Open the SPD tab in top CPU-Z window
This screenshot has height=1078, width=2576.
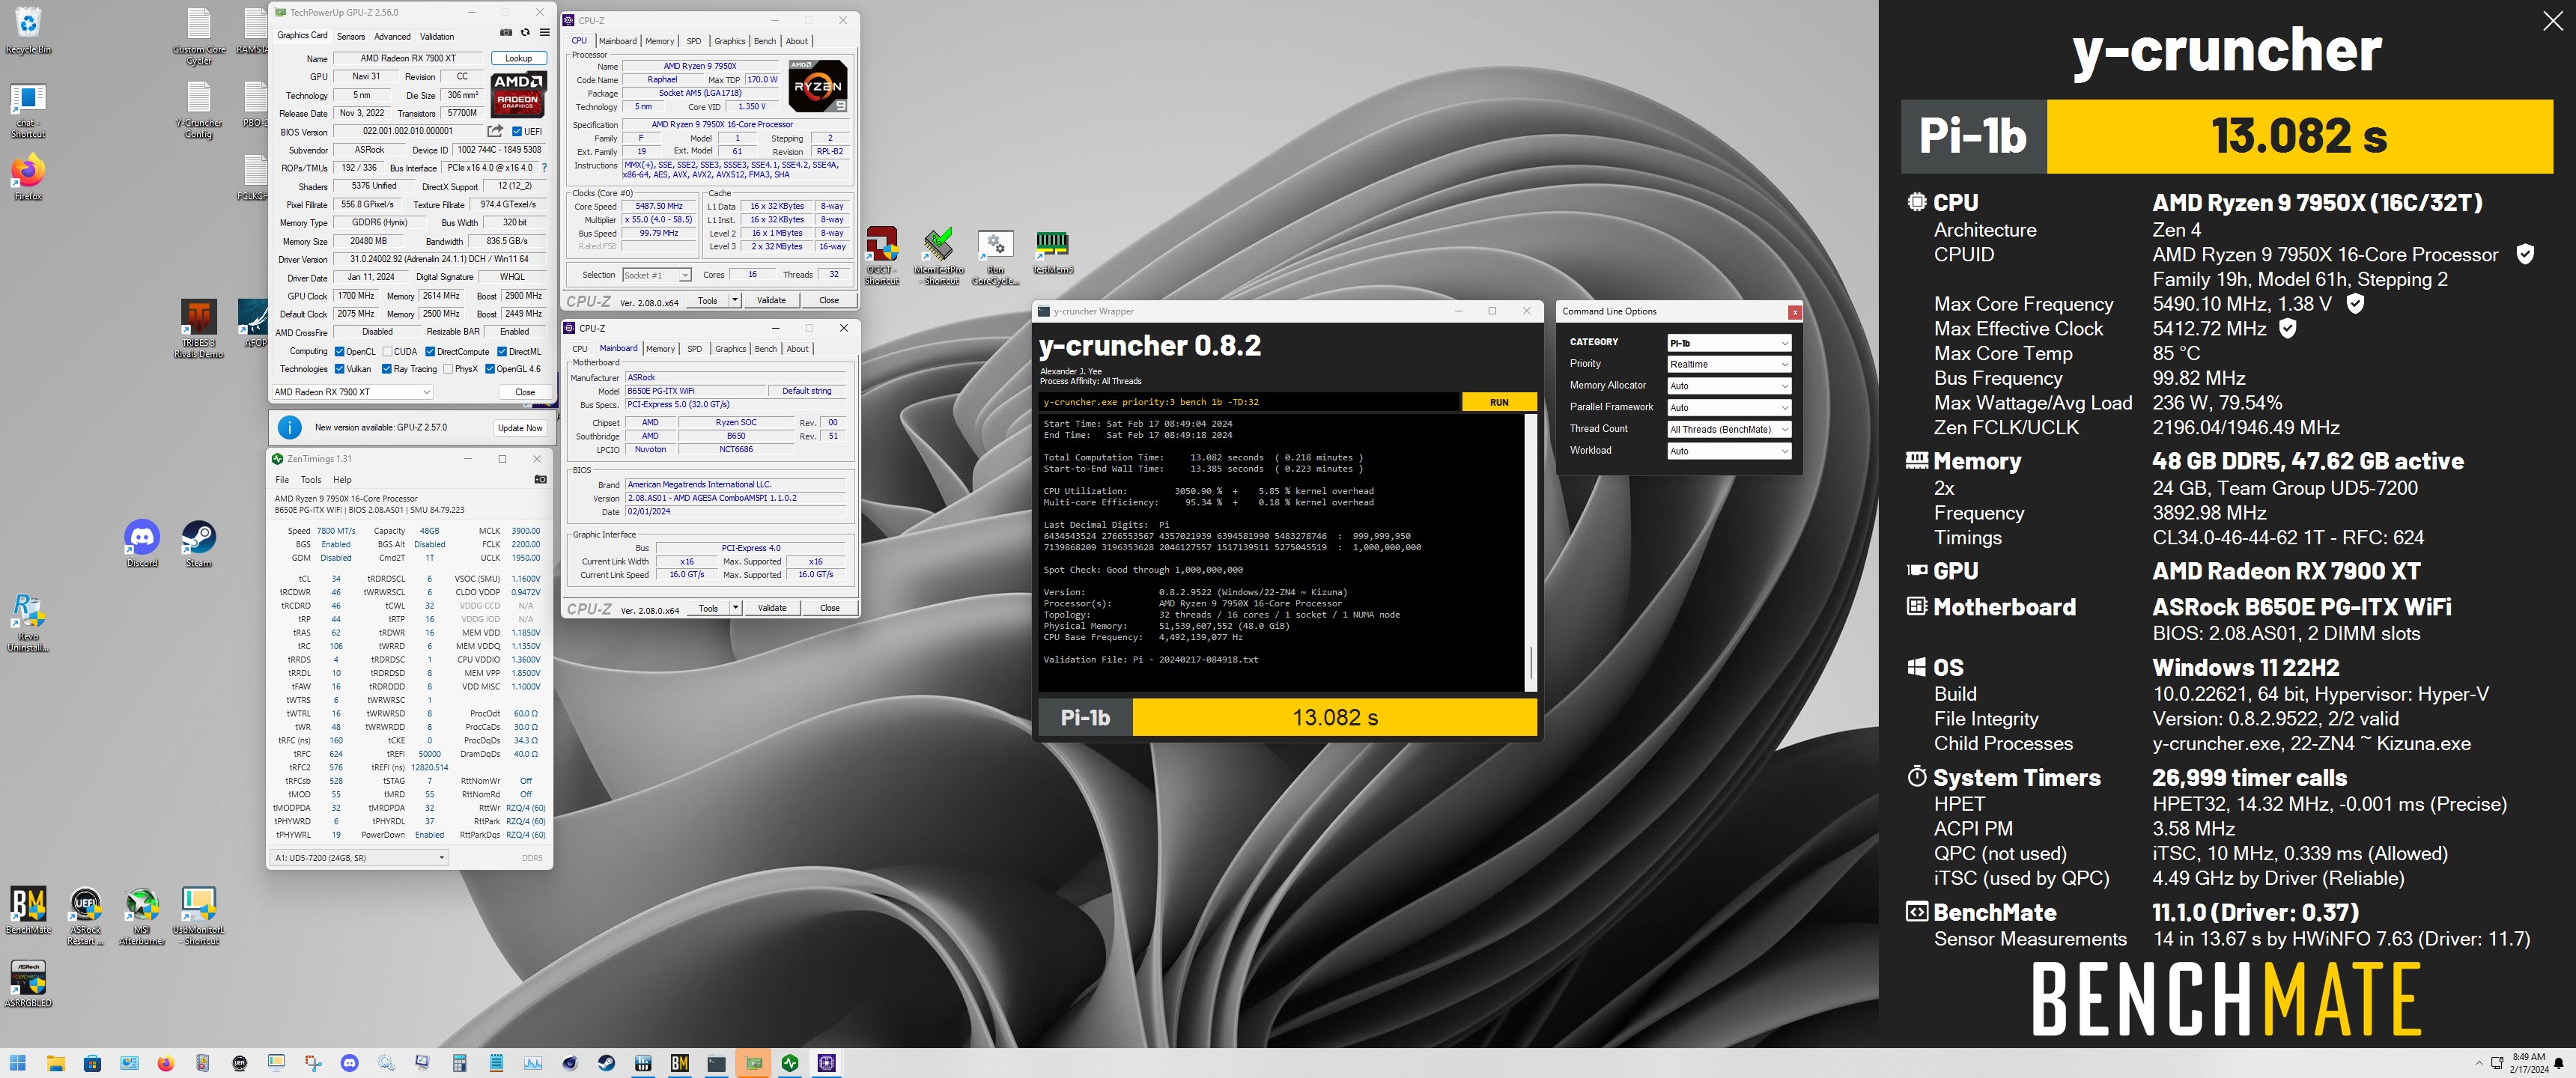click(694, 41)
